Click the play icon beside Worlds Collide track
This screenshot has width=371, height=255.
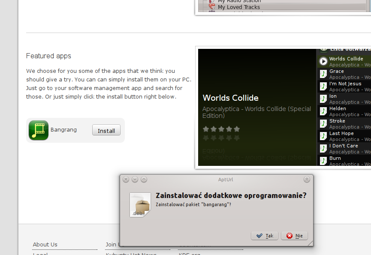(x=323, y=61)
